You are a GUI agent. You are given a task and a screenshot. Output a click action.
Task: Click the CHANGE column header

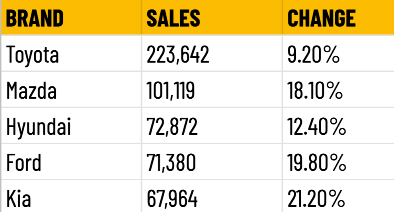(x=338, y=17)
